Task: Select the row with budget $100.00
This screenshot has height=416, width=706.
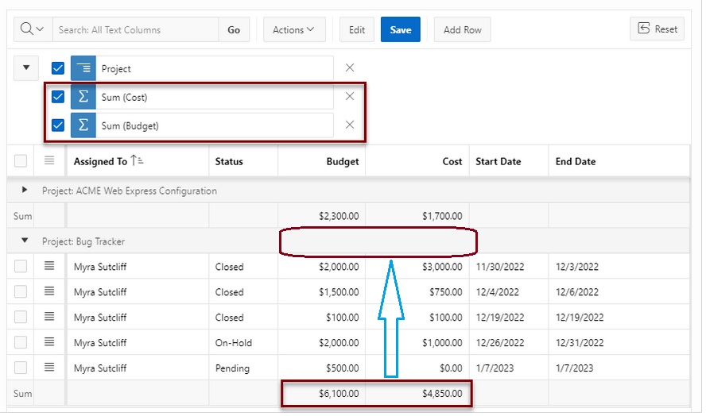Action: 21,317
